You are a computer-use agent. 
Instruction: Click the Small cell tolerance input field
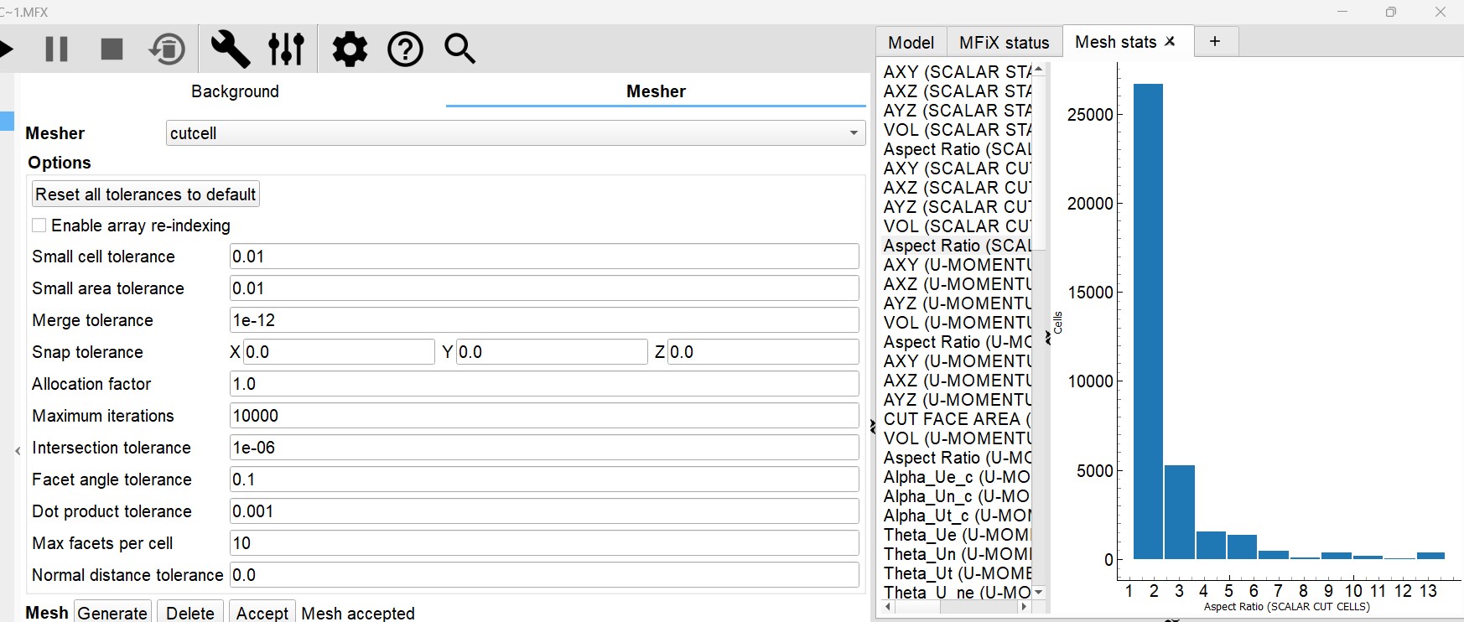[x=543, y=257]
